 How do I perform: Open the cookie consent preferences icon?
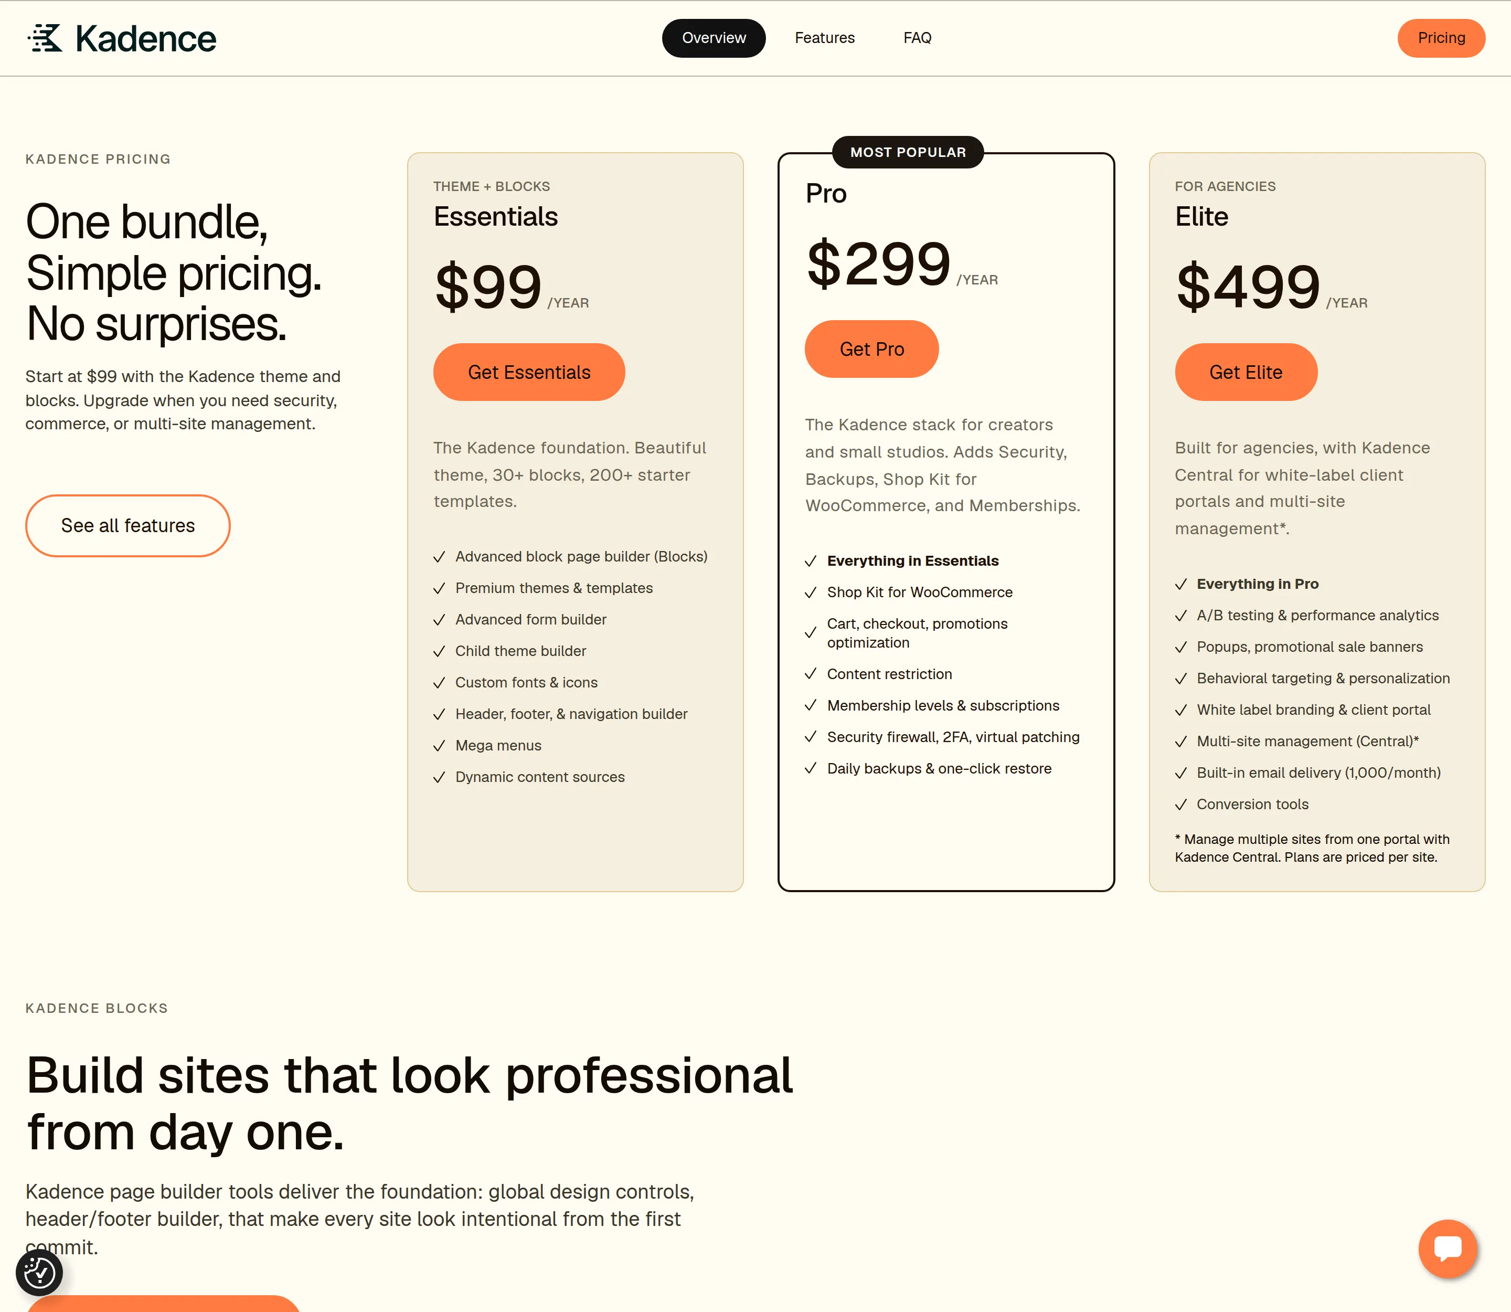click(39, 1273)
